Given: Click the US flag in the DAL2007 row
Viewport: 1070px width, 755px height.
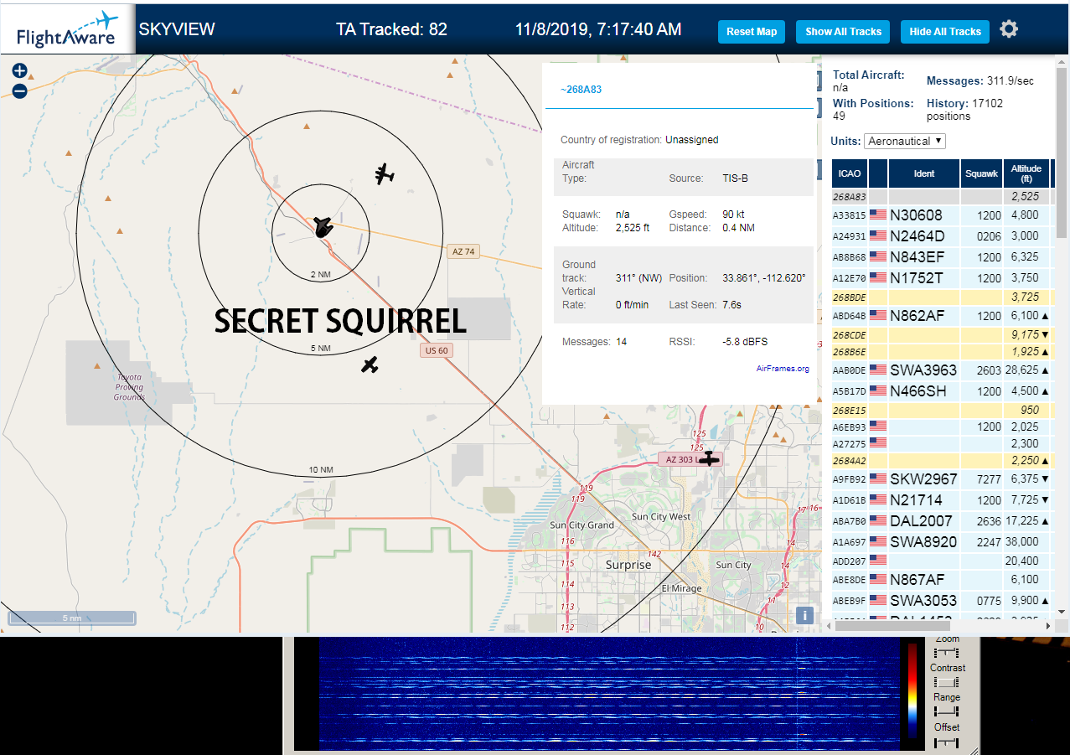Looking at the screenshot, I should click(878, 520).
